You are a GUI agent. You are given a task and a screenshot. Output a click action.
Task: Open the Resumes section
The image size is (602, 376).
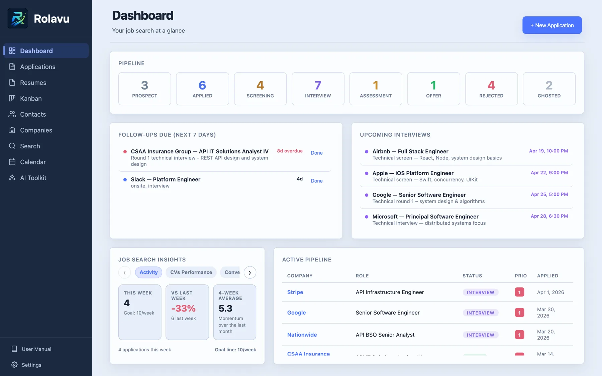(12, 83)
